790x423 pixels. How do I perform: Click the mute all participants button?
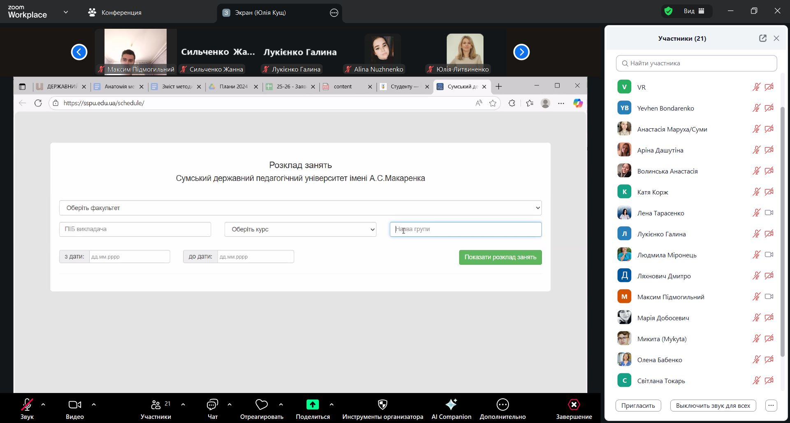[x=713, y=406]
